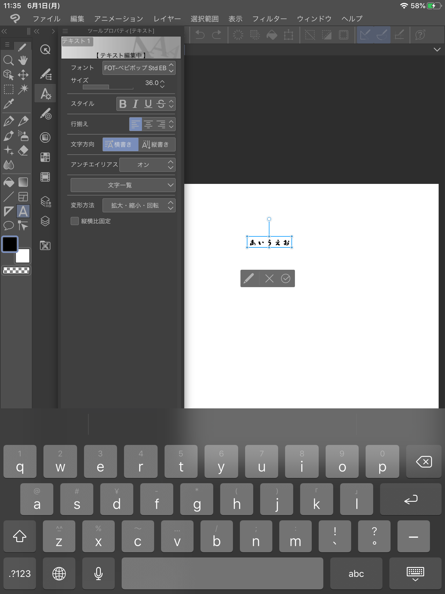Select the Frame Border tool
445x594 pixels.
(x=23, y=197)
